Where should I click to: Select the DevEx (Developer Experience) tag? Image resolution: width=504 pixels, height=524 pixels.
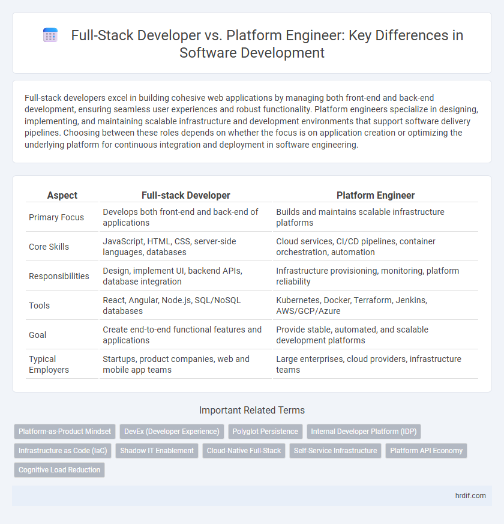[172, 432]
